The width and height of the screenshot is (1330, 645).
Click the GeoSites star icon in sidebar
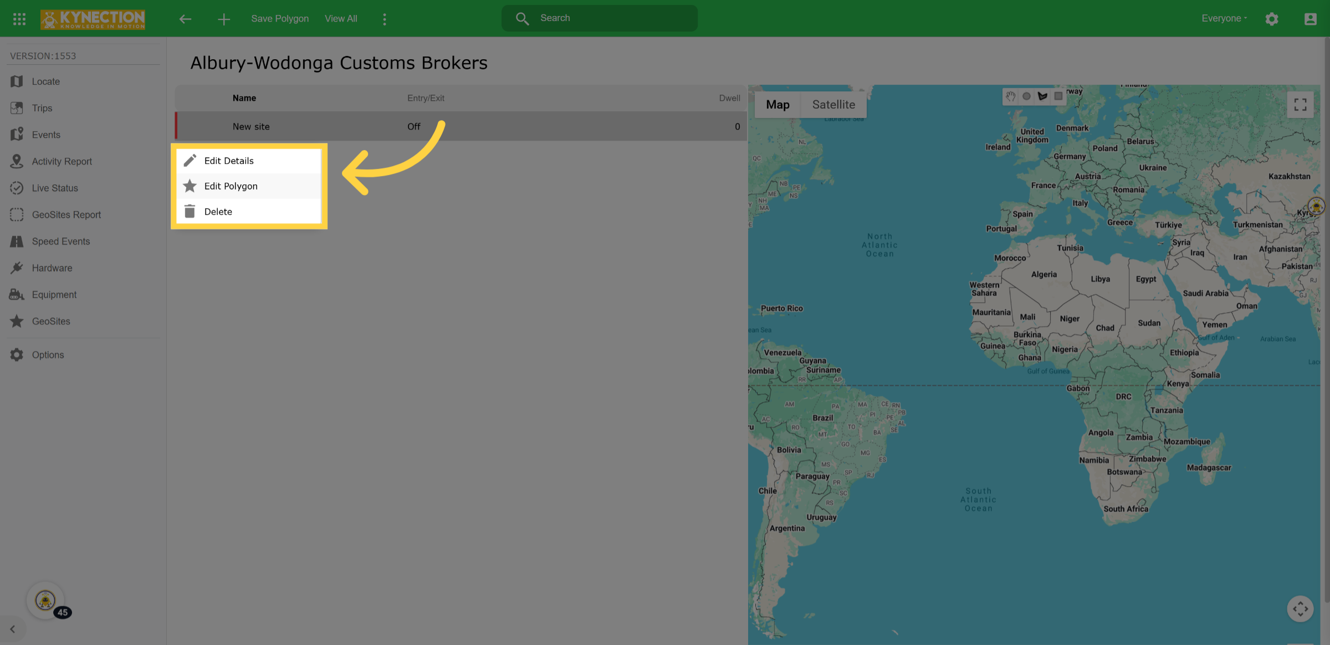17,321
